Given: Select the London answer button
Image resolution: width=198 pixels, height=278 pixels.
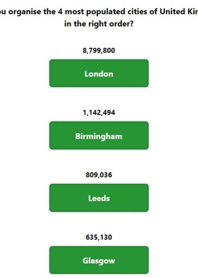Looking at the screenshot, I should point(99,73).
